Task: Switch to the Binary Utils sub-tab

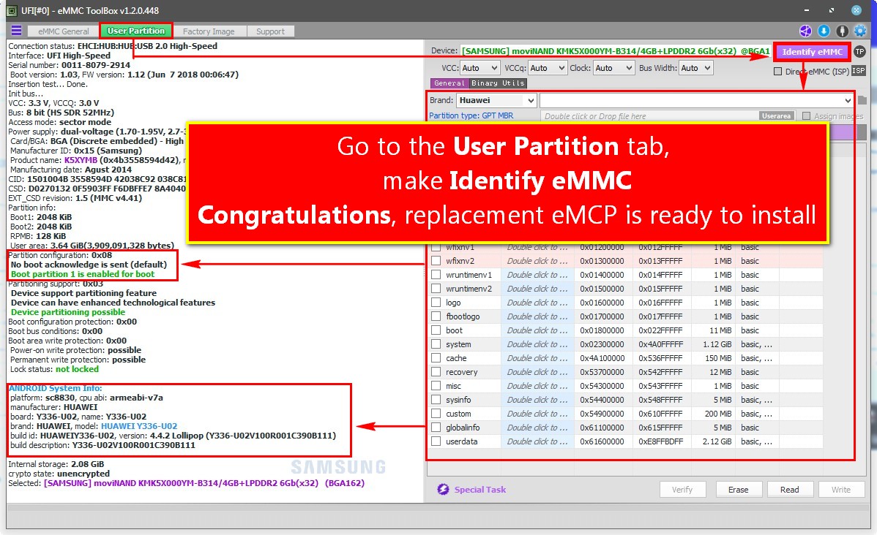Action: 498,83
